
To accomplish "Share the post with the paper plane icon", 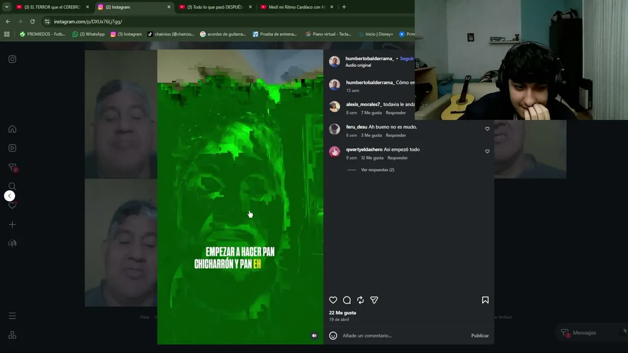I will click(374, 300).
